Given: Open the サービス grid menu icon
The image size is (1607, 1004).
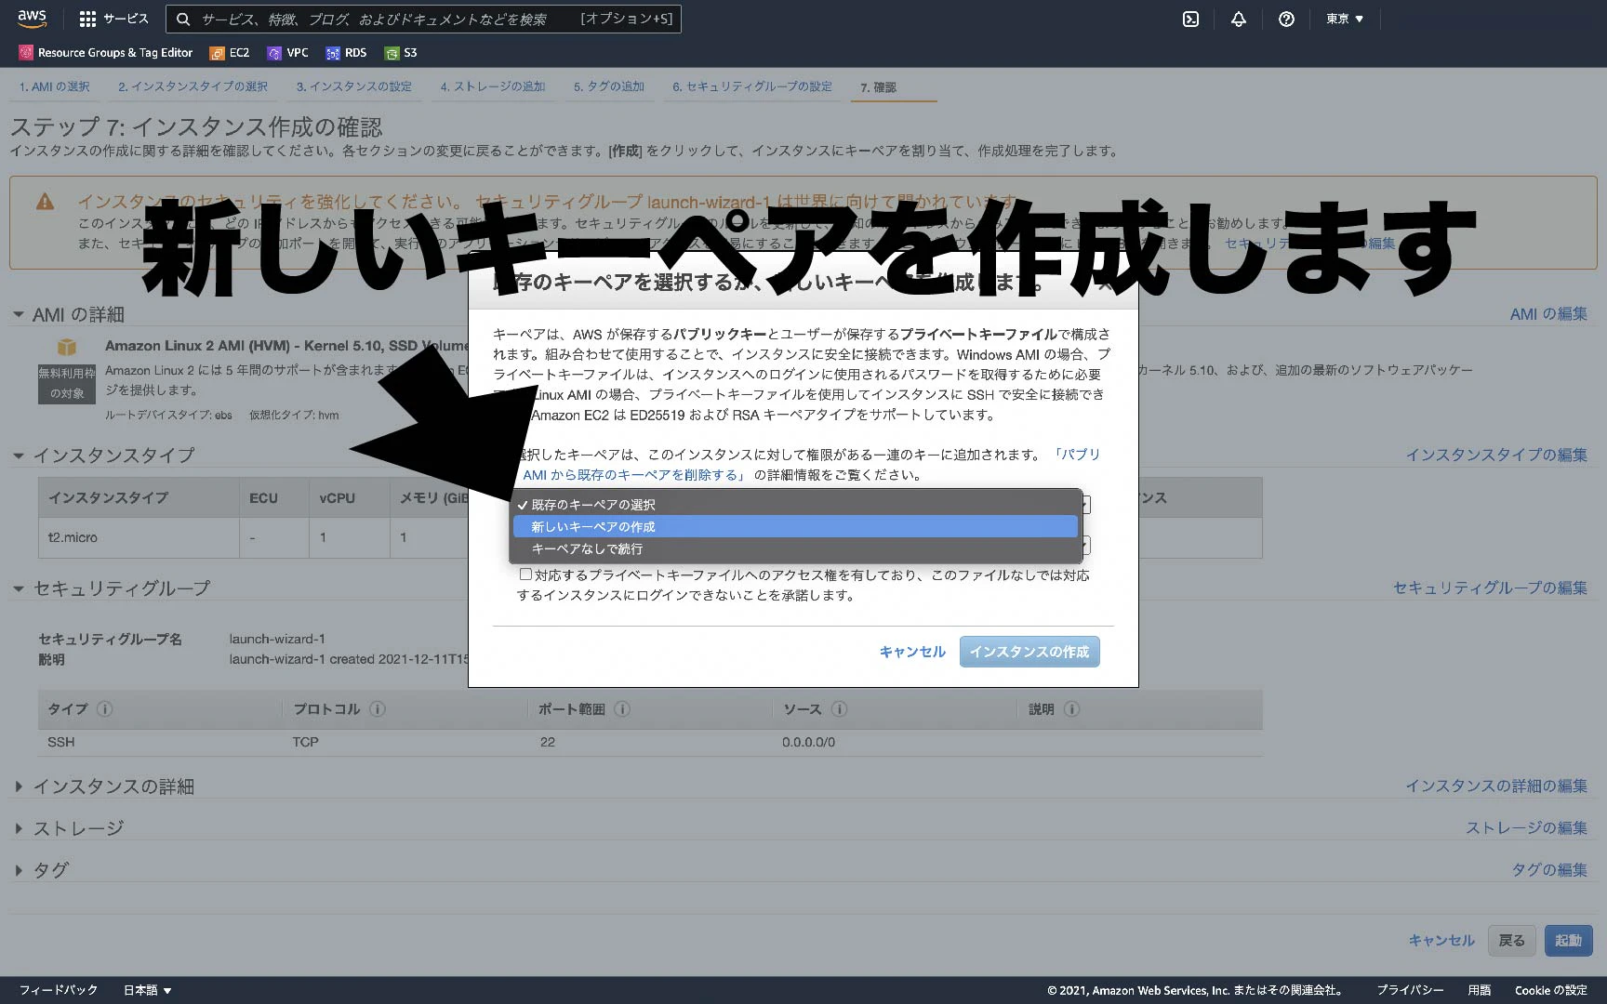Looking at the screenshot, I should coord(87,19).
